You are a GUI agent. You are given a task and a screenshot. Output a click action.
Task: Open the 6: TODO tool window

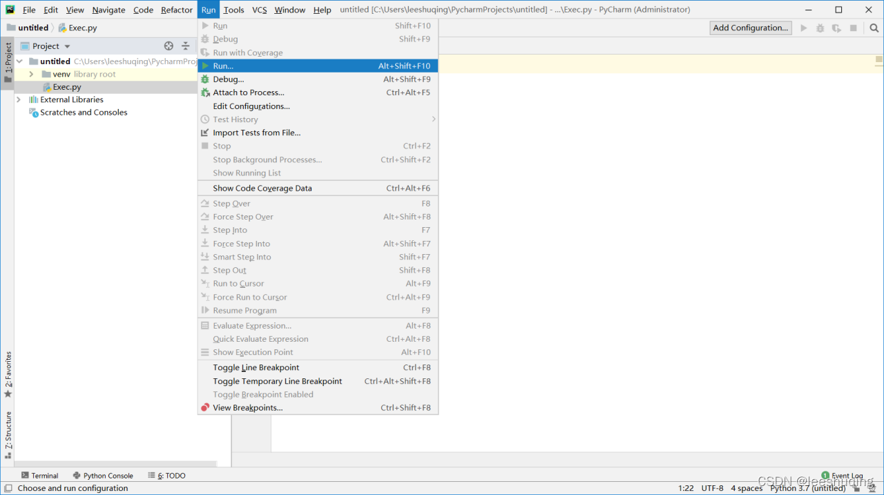166,476
